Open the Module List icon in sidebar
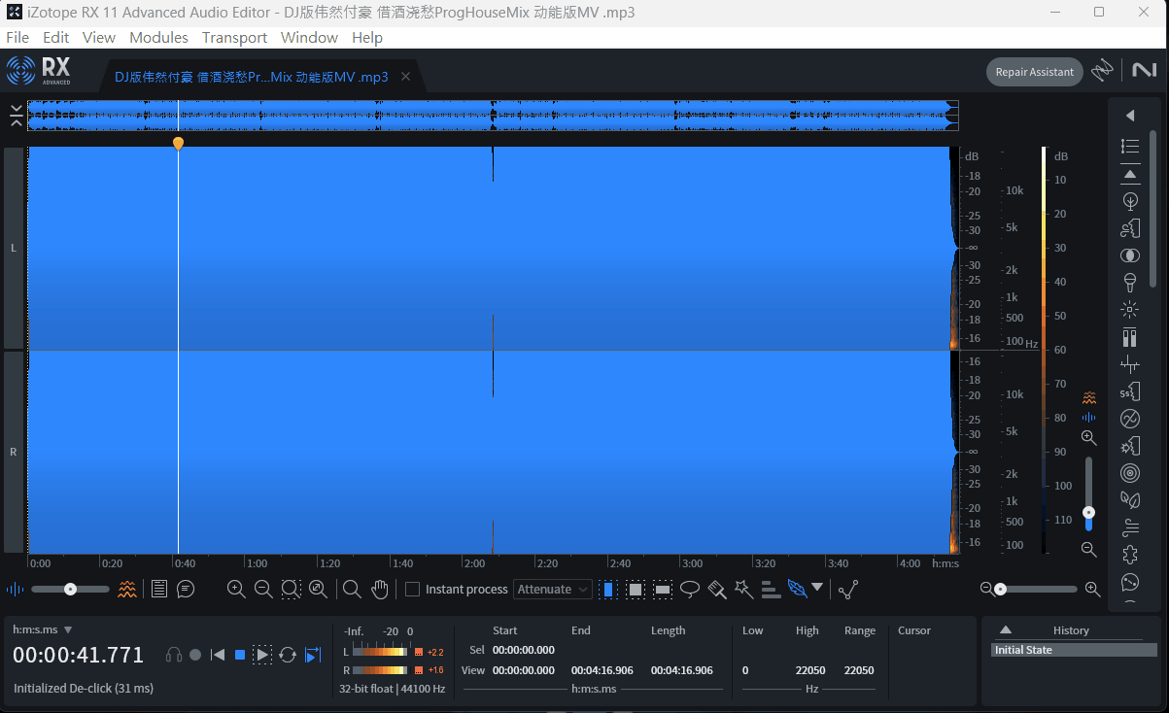 tap(1129, 146)
